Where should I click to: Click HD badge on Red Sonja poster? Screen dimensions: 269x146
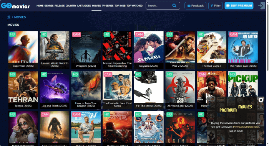(107, 114)
